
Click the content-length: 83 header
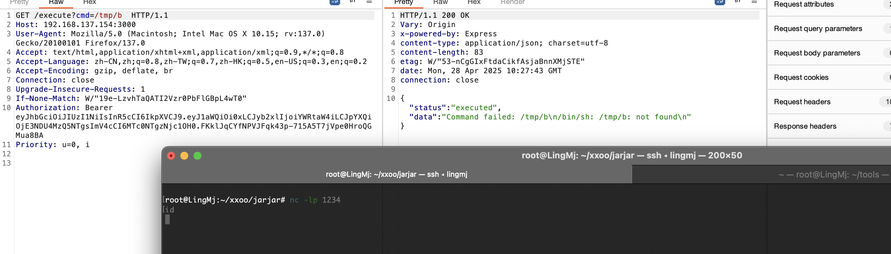441,52
